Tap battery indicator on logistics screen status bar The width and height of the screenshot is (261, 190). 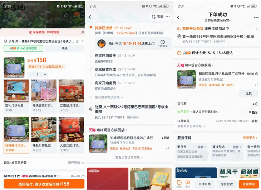click(166, 6)
